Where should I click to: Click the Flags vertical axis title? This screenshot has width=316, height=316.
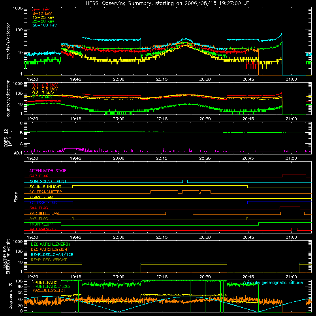16,197
